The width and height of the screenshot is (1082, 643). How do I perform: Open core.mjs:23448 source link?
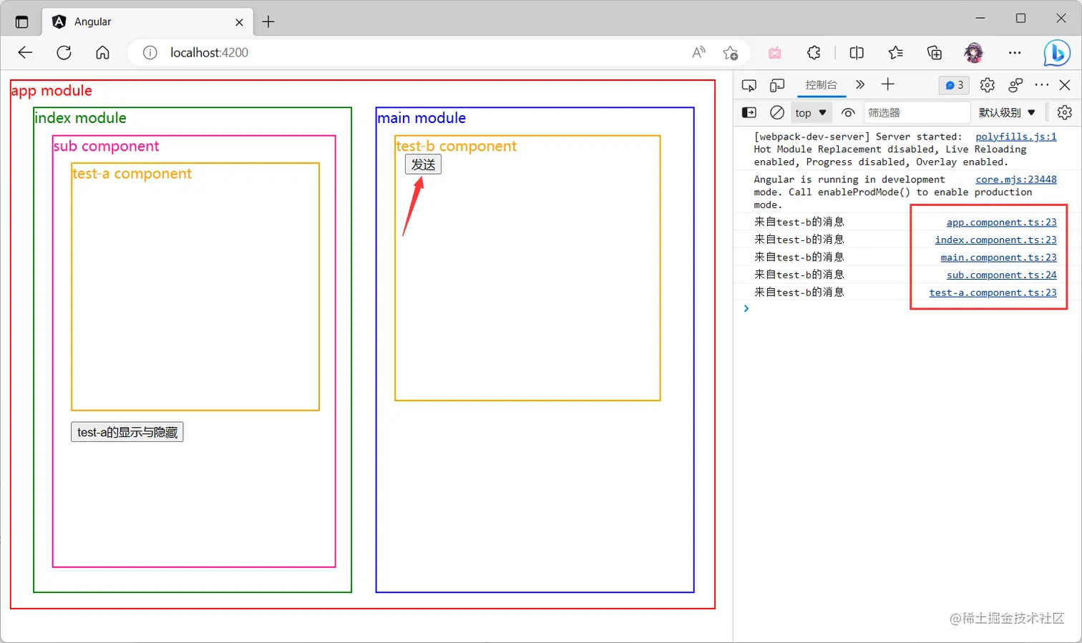[x=1016, y=180]
